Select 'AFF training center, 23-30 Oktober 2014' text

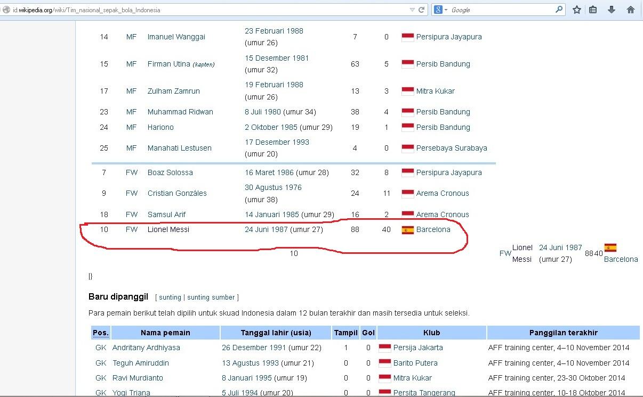(557, 378)
